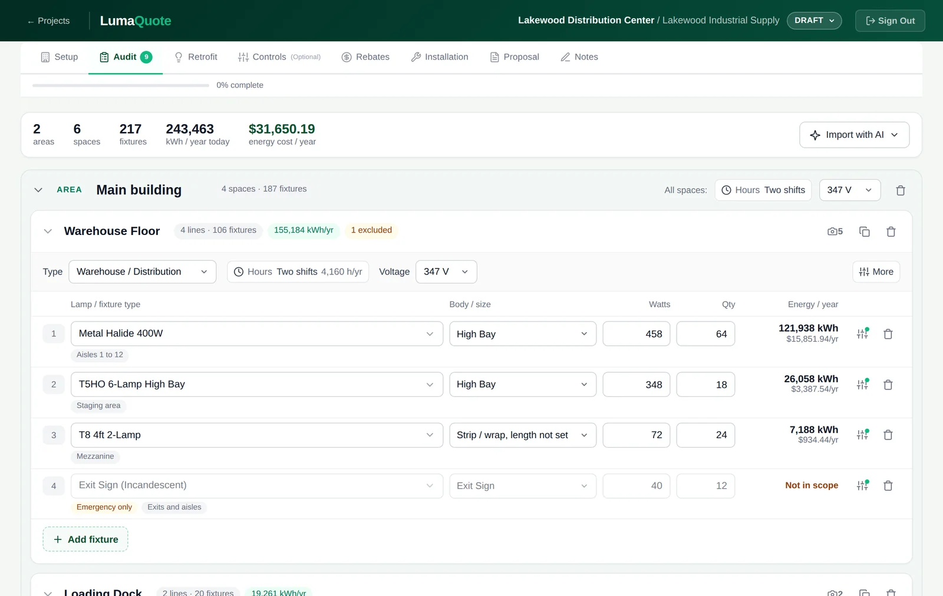The height and width of the screenshot is (596, 943).
Task: Delete the Exit Sign (Incandescent) row
Action: [x=888, y=485]
